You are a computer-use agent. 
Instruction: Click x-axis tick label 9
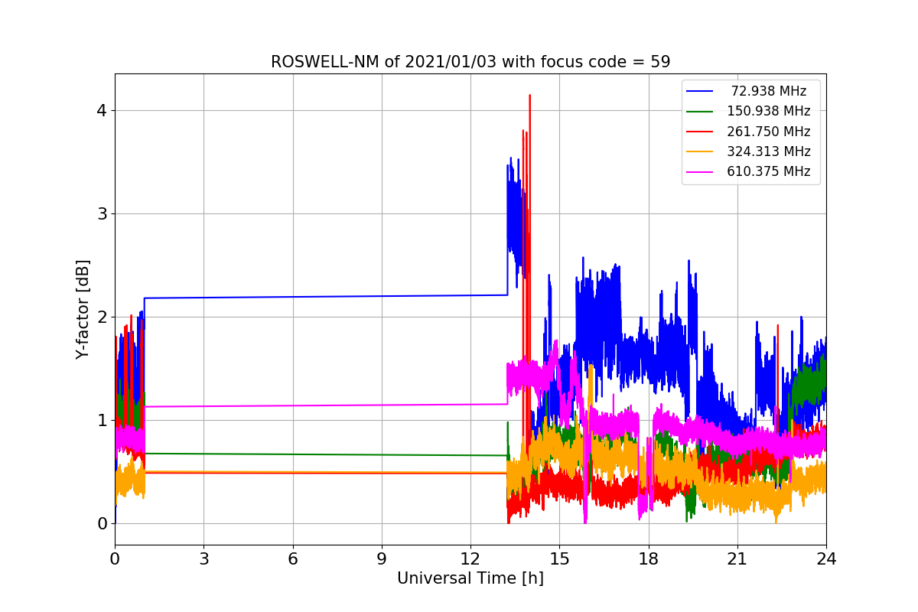tap(382, 559)
